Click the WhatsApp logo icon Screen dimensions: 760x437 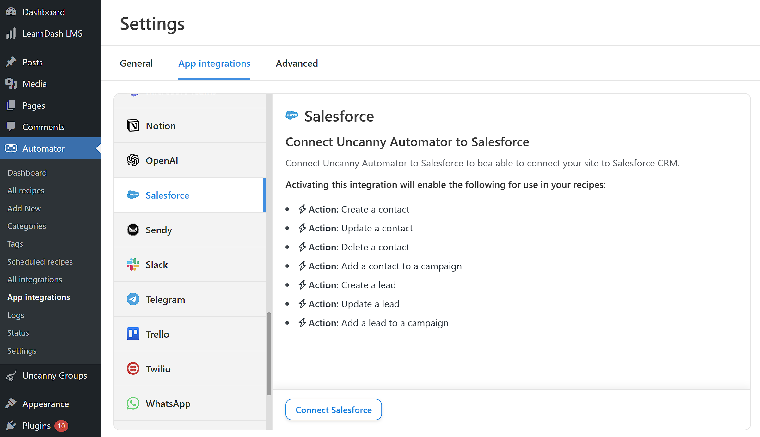pos(133,404)
